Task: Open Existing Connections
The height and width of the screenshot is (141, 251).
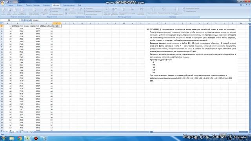Action: click(x=34, y=12)
